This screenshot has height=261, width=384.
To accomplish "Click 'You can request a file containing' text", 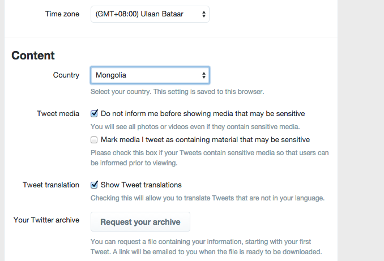I will pos(206,246).
